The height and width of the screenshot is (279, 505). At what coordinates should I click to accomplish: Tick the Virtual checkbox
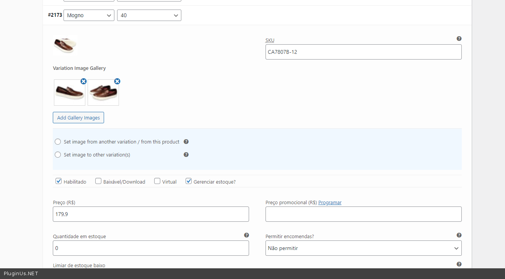click(157, 181)
